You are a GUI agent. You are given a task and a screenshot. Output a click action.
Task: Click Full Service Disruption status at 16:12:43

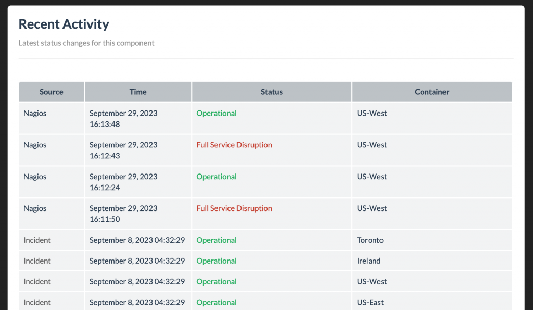[234, 145]
